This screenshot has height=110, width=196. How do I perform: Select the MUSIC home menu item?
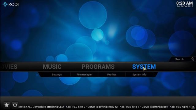[52, 67]
